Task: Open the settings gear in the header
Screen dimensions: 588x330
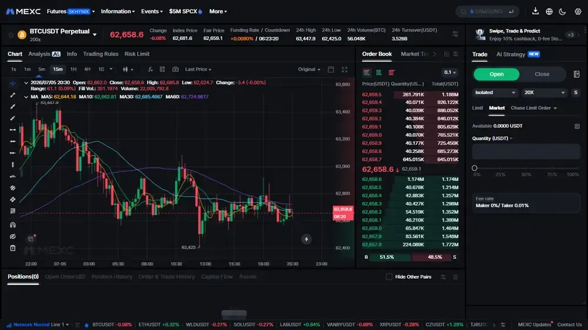Action: coord(578,12)
